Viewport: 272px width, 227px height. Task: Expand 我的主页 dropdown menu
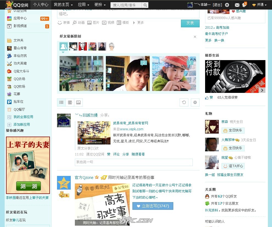[x=63, y=5]
